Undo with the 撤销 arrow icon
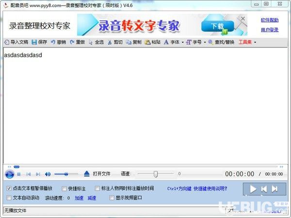 pyautogui.click(x=53, y=42)
